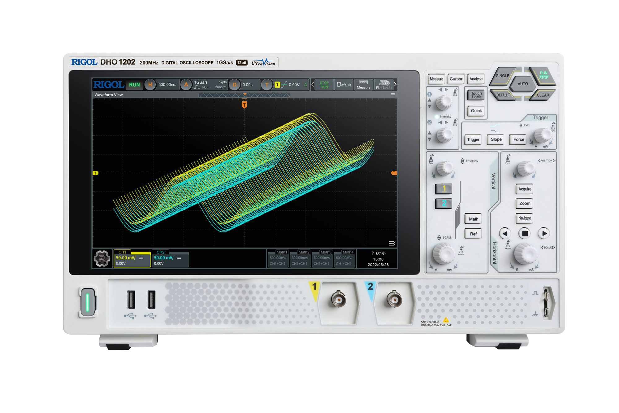Click the navigate play-forward arrow key
619x413 pixels.
(544, 234)
